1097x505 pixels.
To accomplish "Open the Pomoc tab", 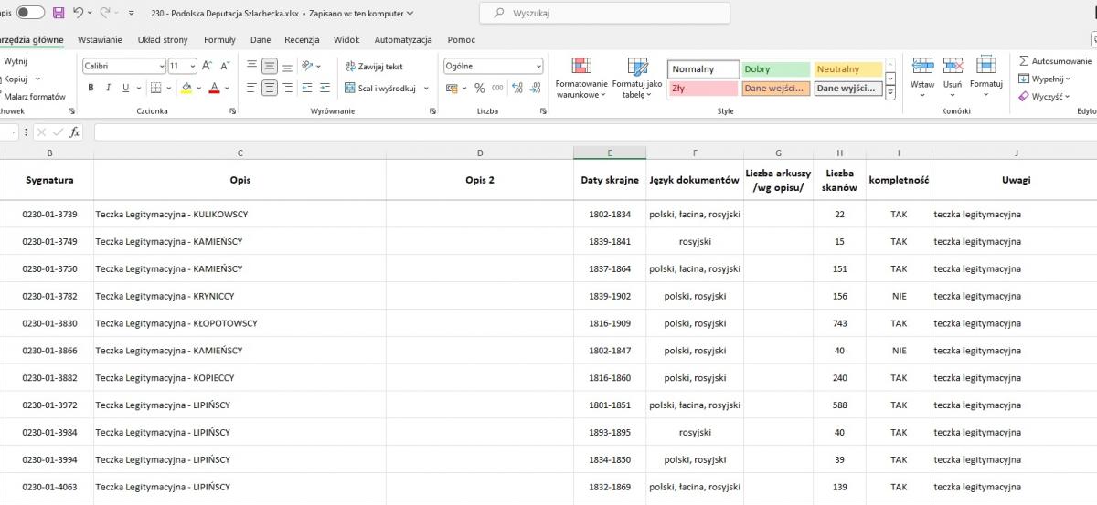I will click(462, 39).
